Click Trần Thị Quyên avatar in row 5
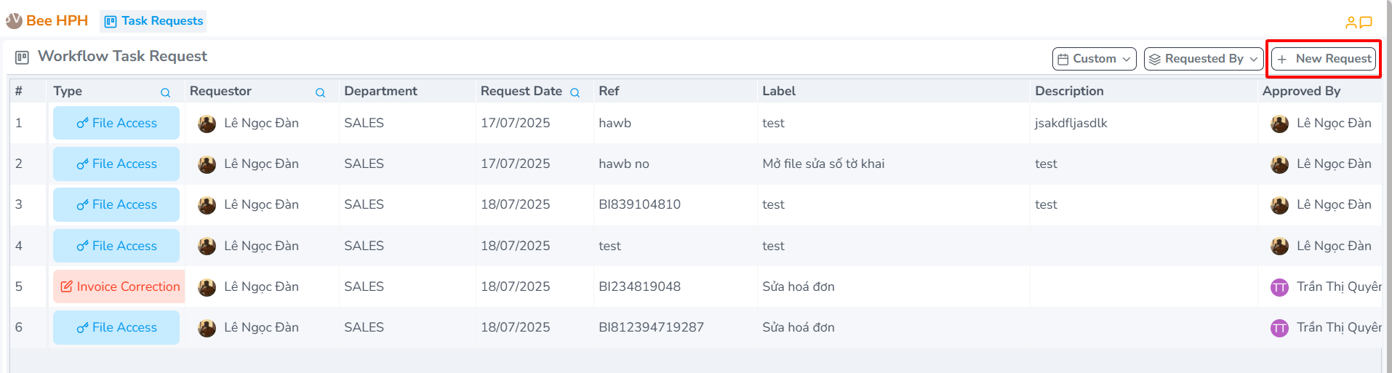1392x373 pixels. [1279, 287]
